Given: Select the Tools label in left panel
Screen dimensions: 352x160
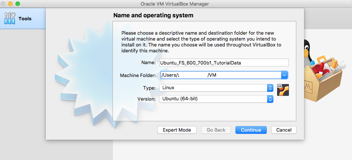Looking at the screenshot, I should click(25, 19).
